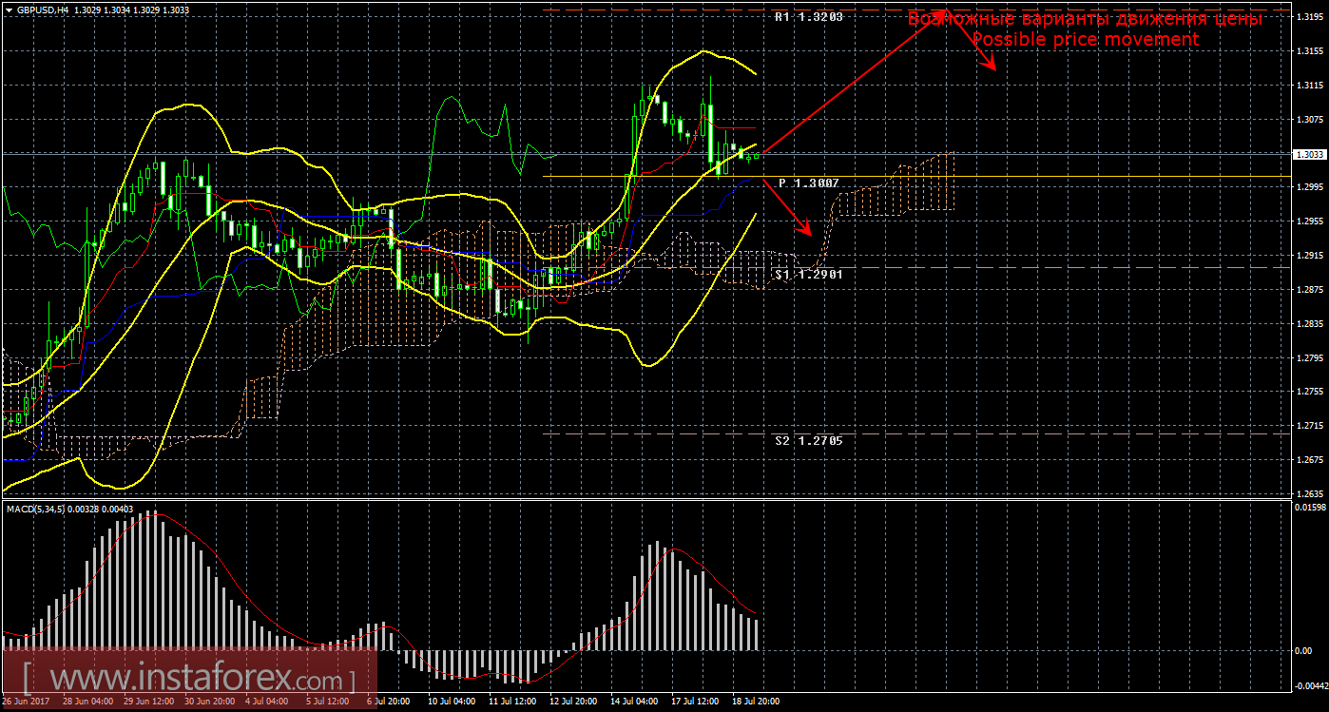Click the 0.01598 MACD scale value
The width and height of the screenshot is (1329, 712).
(1308, 508)
